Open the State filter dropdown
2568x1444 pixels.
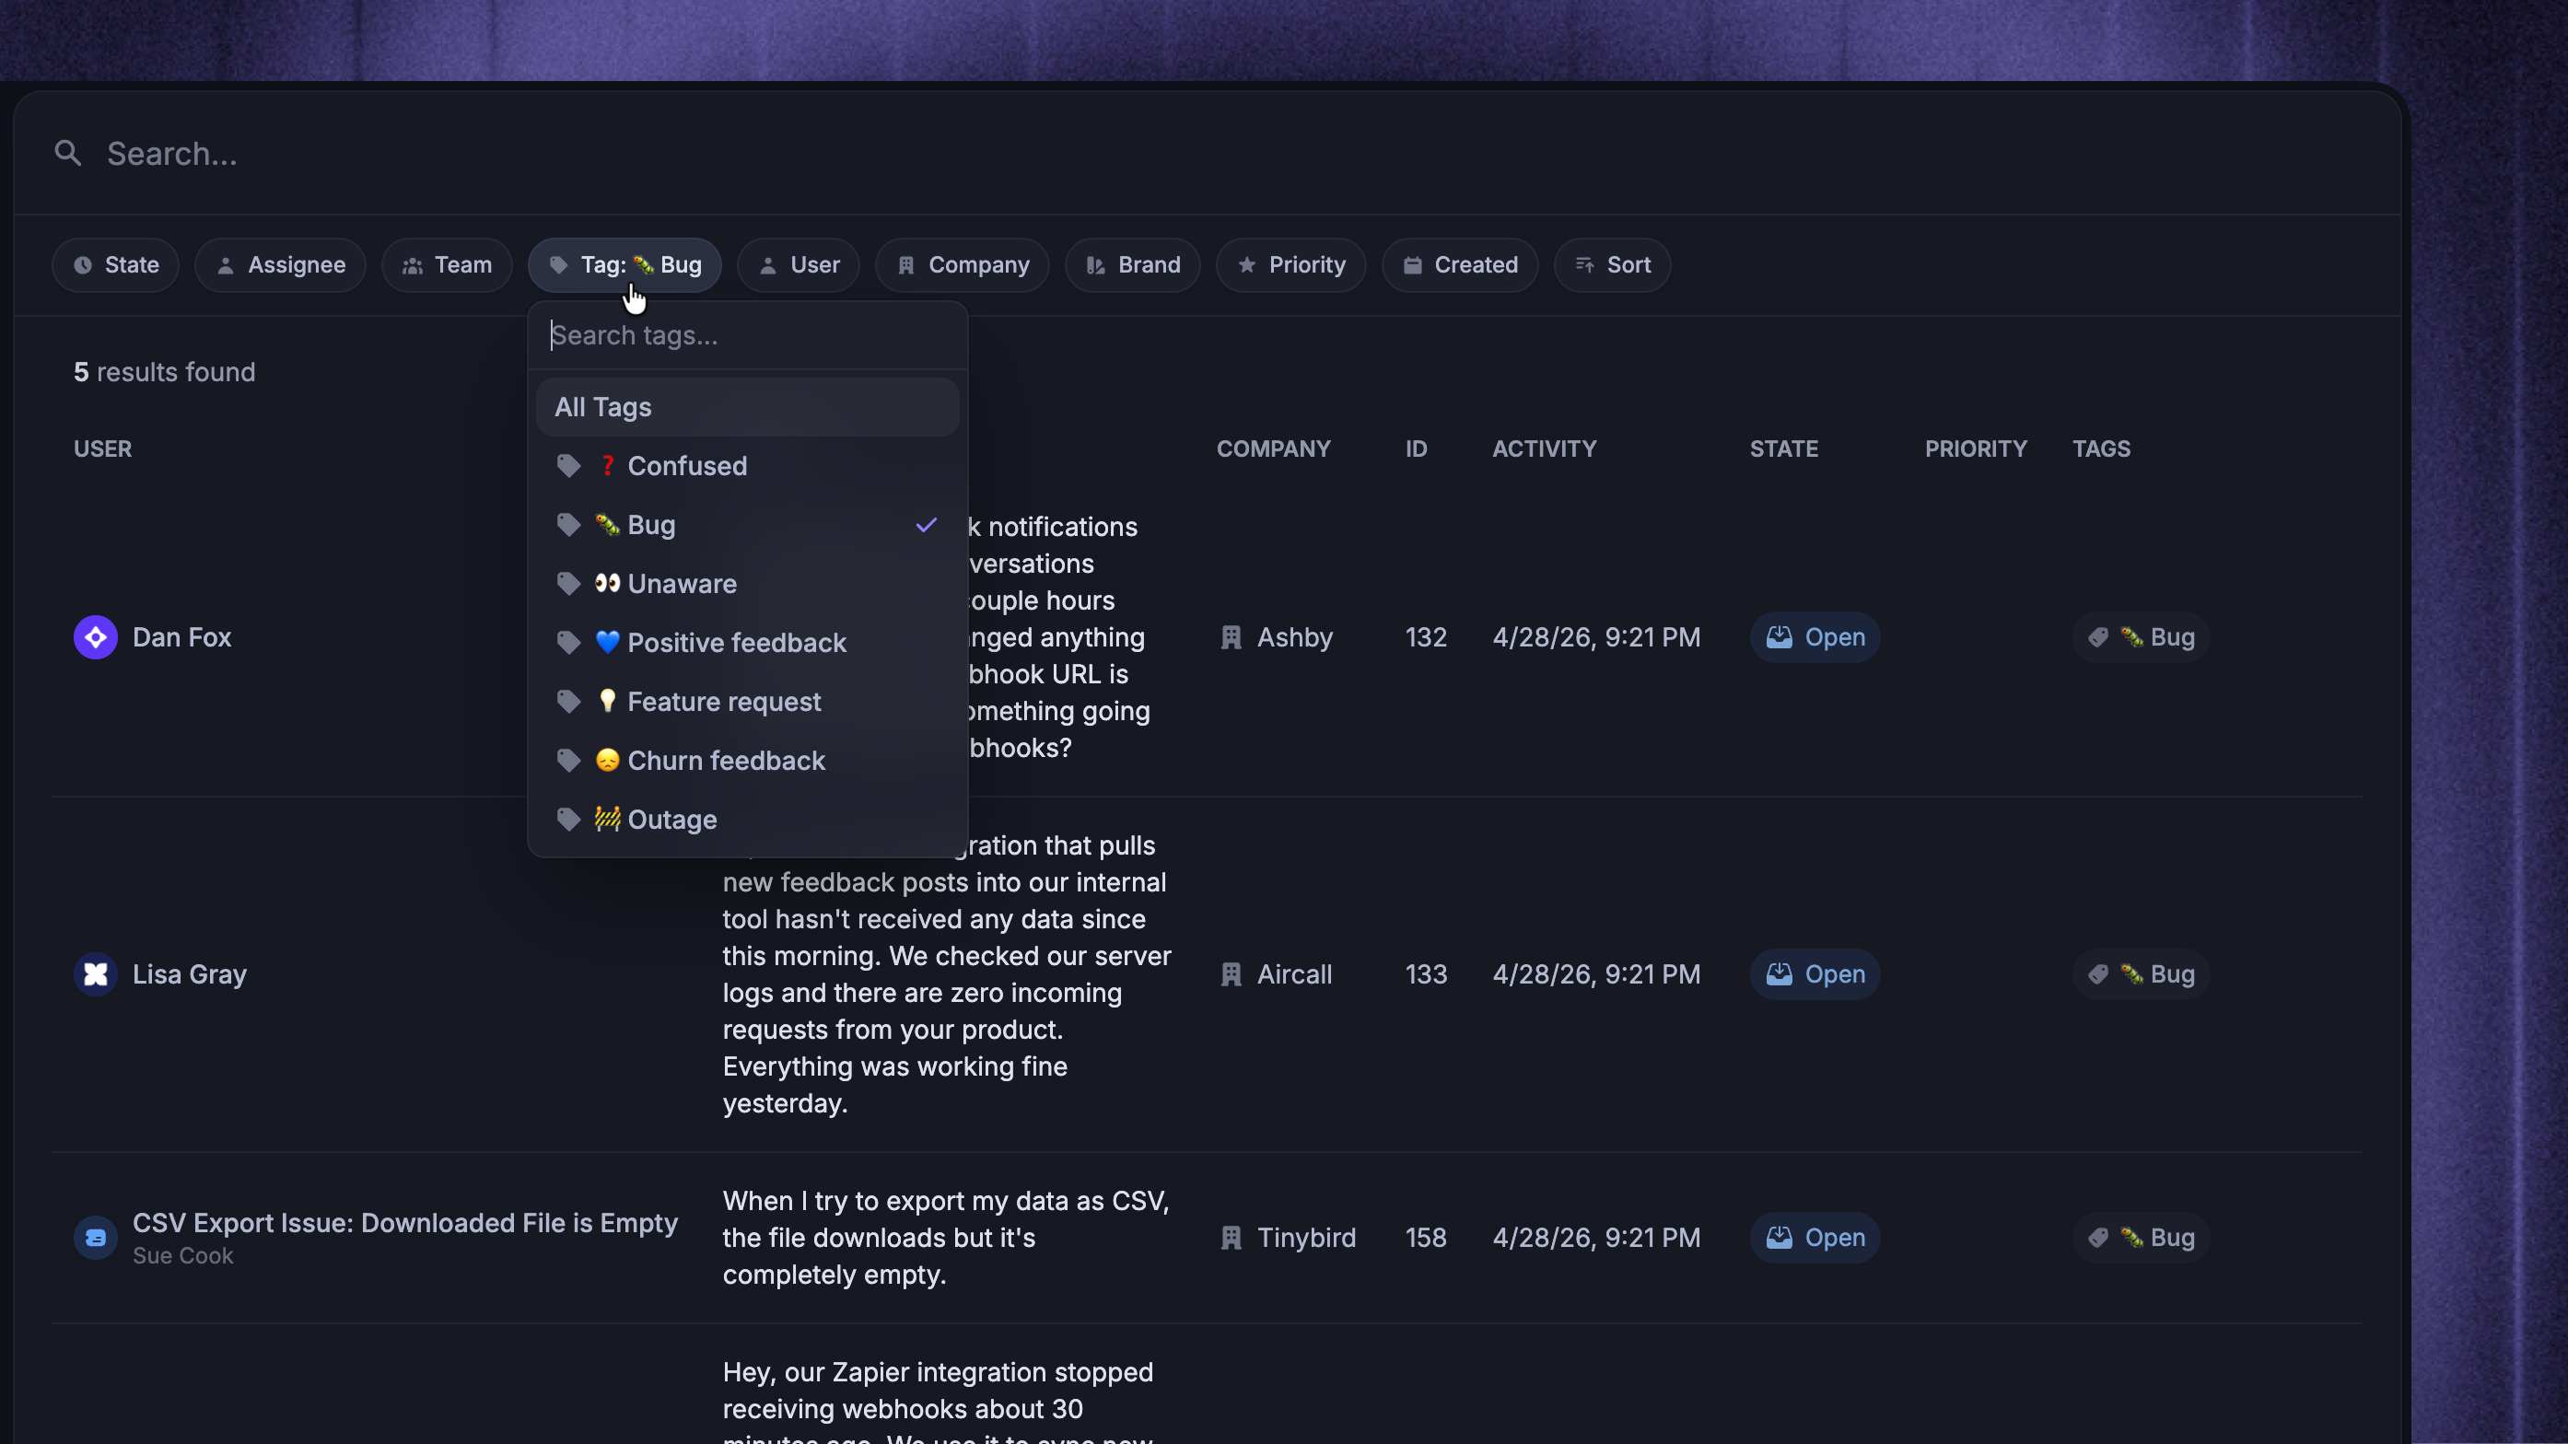tap(116, 265)
